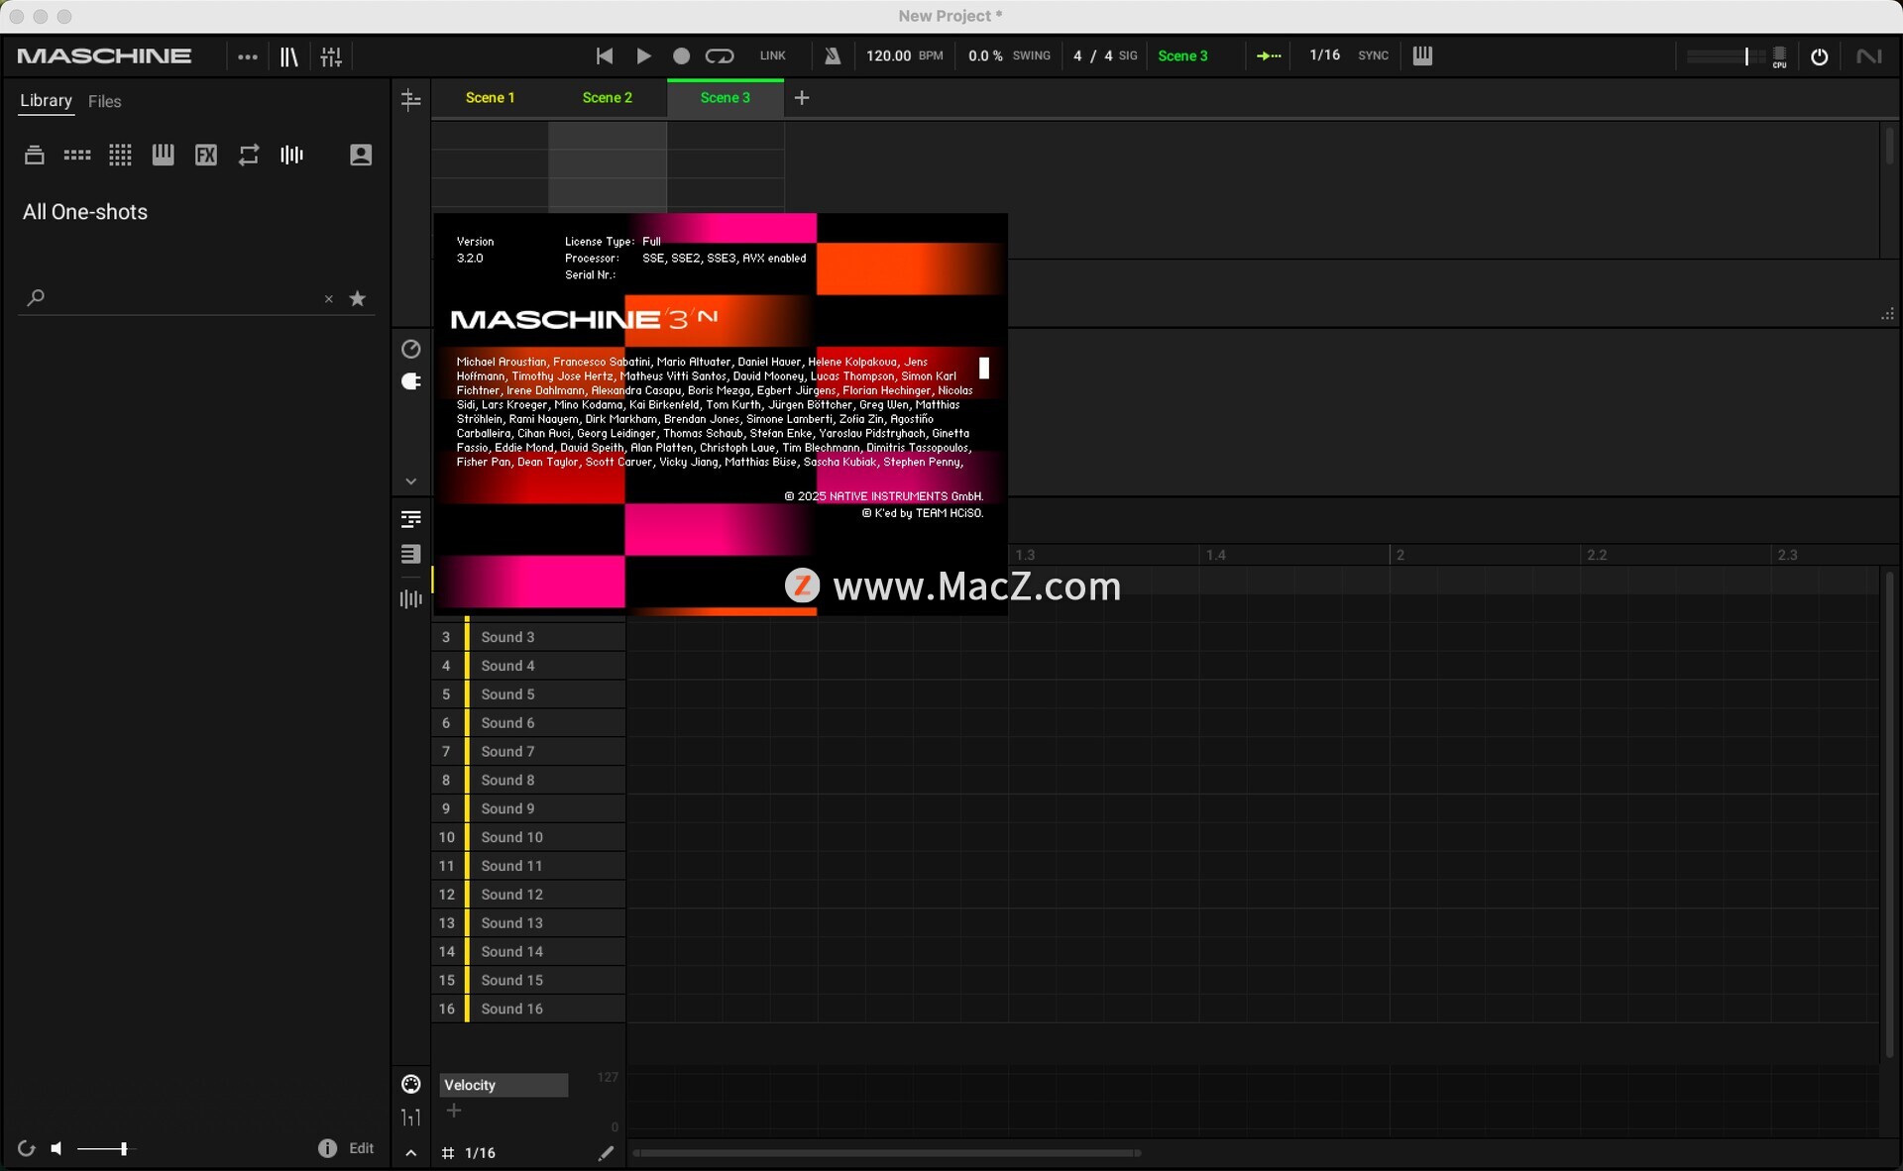Switch to the Files tab
This screenshot has height=1171, width=1903.
click(104, 101)
